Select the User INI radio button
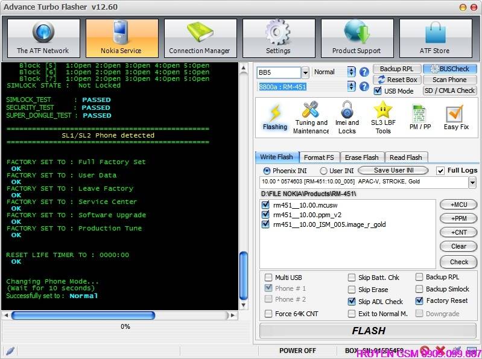 [x=323, y=171]
